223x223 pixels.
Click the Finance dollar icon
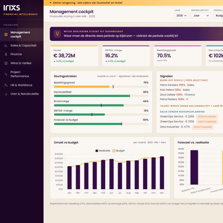(x=6, y=54)
